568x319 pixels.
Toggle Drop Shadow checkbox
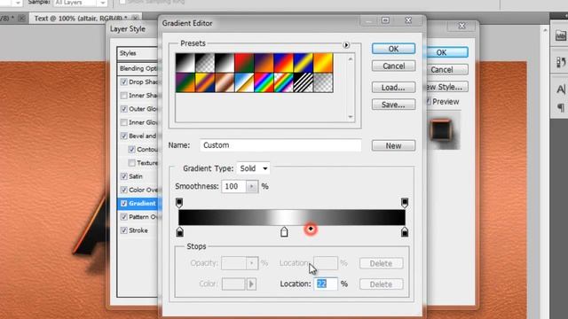coord(124,82)
